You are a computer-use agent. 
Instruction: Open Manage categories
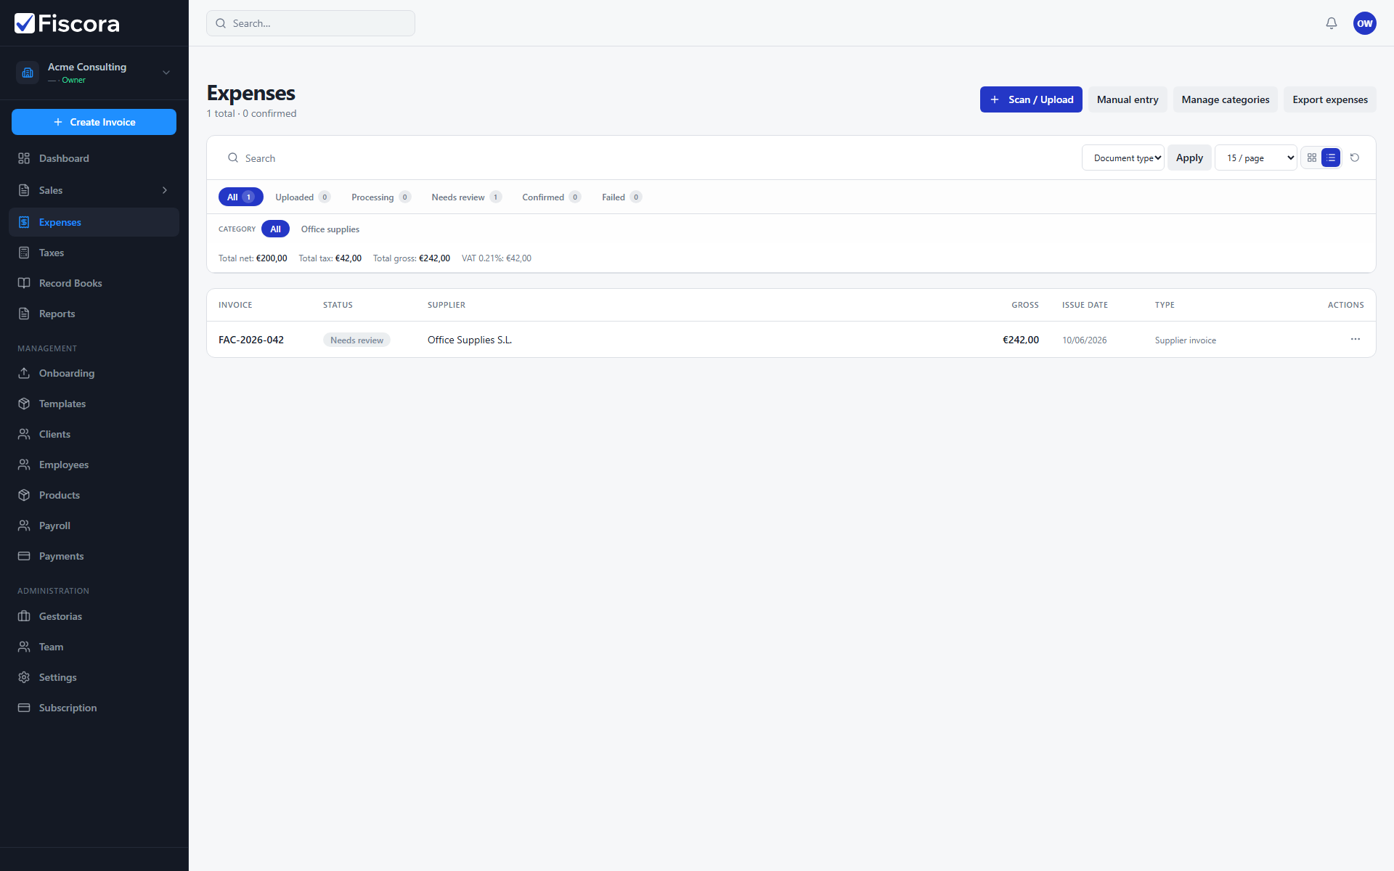coord(1226,99)
